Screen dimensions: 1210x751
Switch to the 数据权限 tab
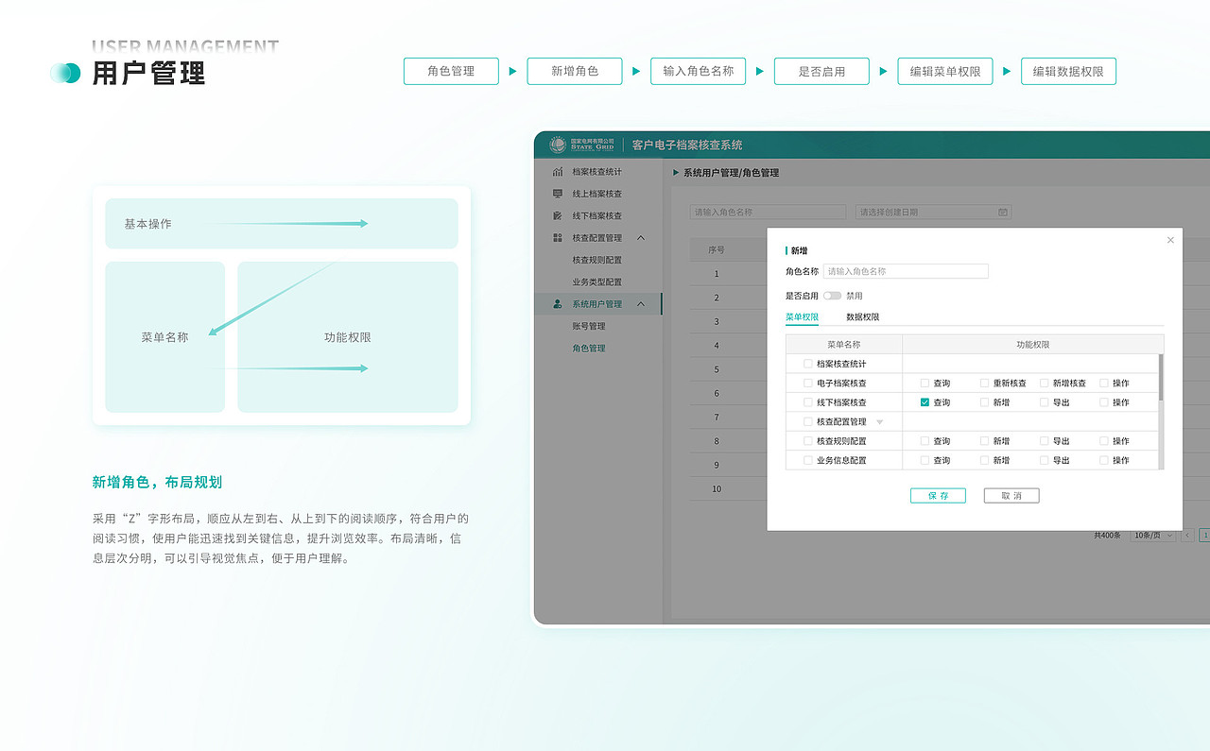pyautogui.click(x=862, y=317)
